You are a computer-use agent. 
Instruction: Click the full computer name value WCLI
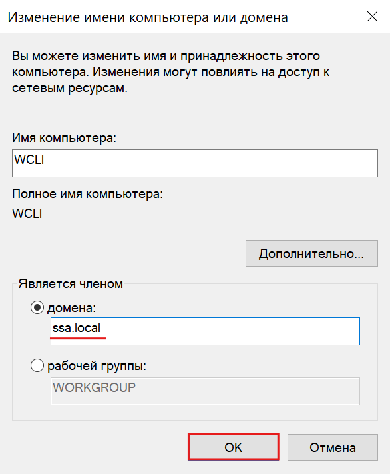[27, 213]
